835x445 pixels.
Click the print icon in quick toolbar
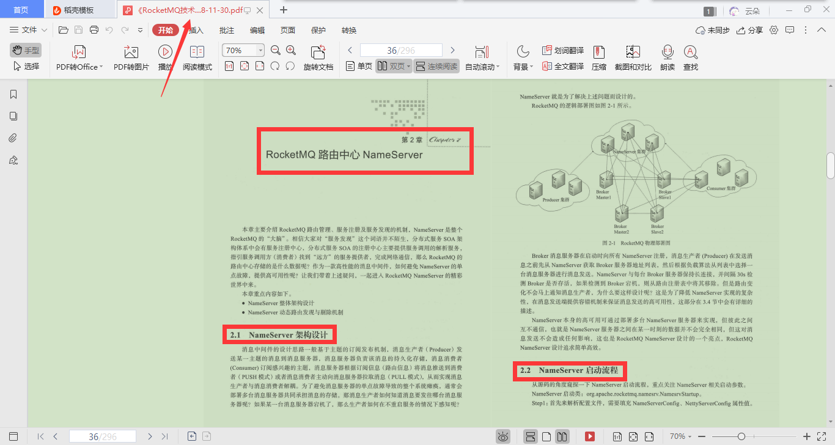(x=94, y=30)
